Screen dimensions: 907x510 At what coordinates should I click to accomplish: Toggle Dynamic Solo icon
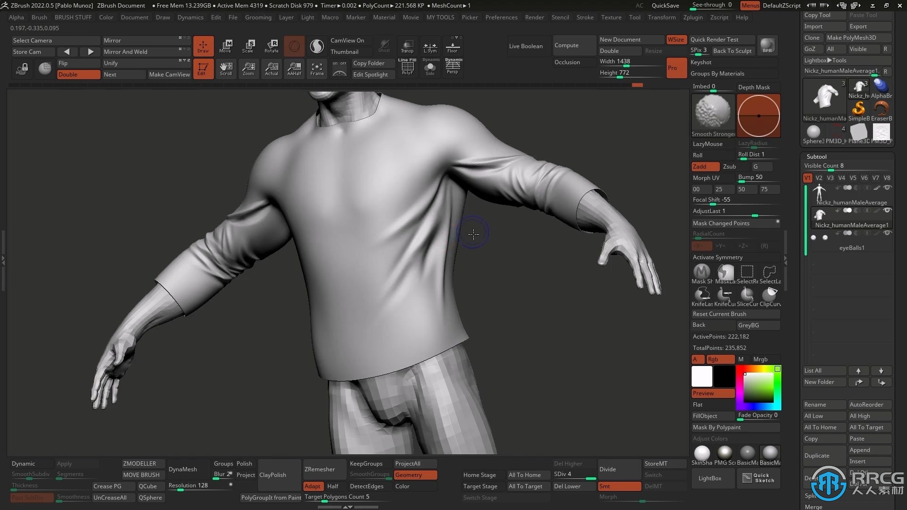point(430,67)
